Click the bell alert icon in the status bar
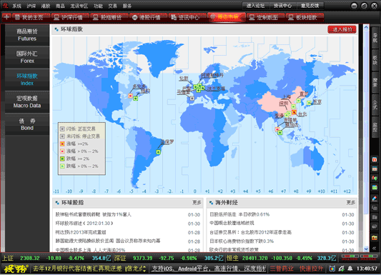The height and width of the screenshot is (275, 381). 350,269
